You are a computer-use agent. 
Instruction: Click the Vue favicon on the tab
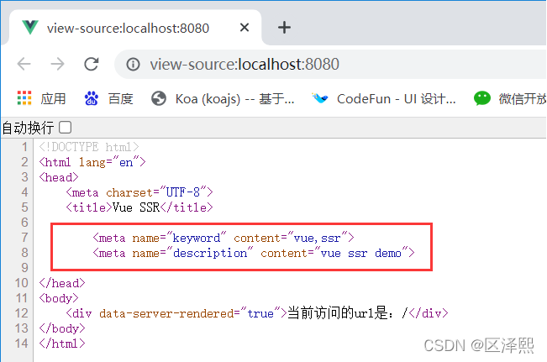click(x=30, y=28)
